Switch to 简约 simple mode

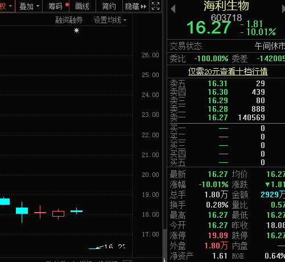(109, 6)
